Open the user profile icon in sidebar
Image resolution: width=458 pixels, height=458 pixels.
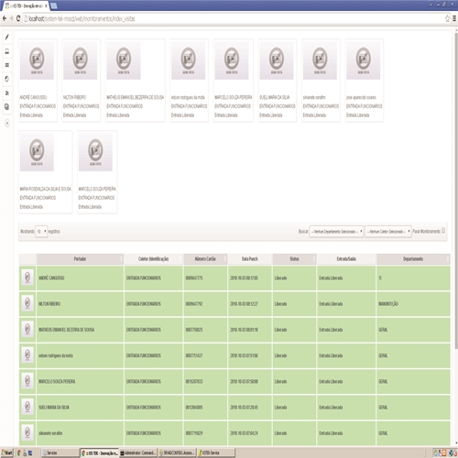click(7, 51)
